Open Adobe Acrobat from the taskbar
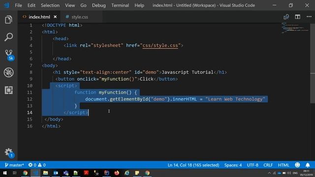 (x=86, y=173)
